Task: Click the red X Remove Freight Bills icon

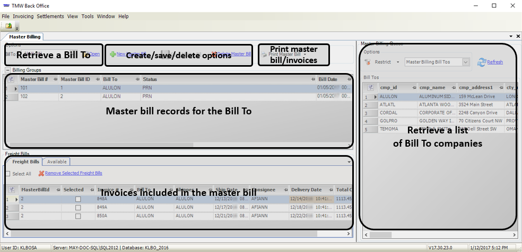Action: coord(41,173)
